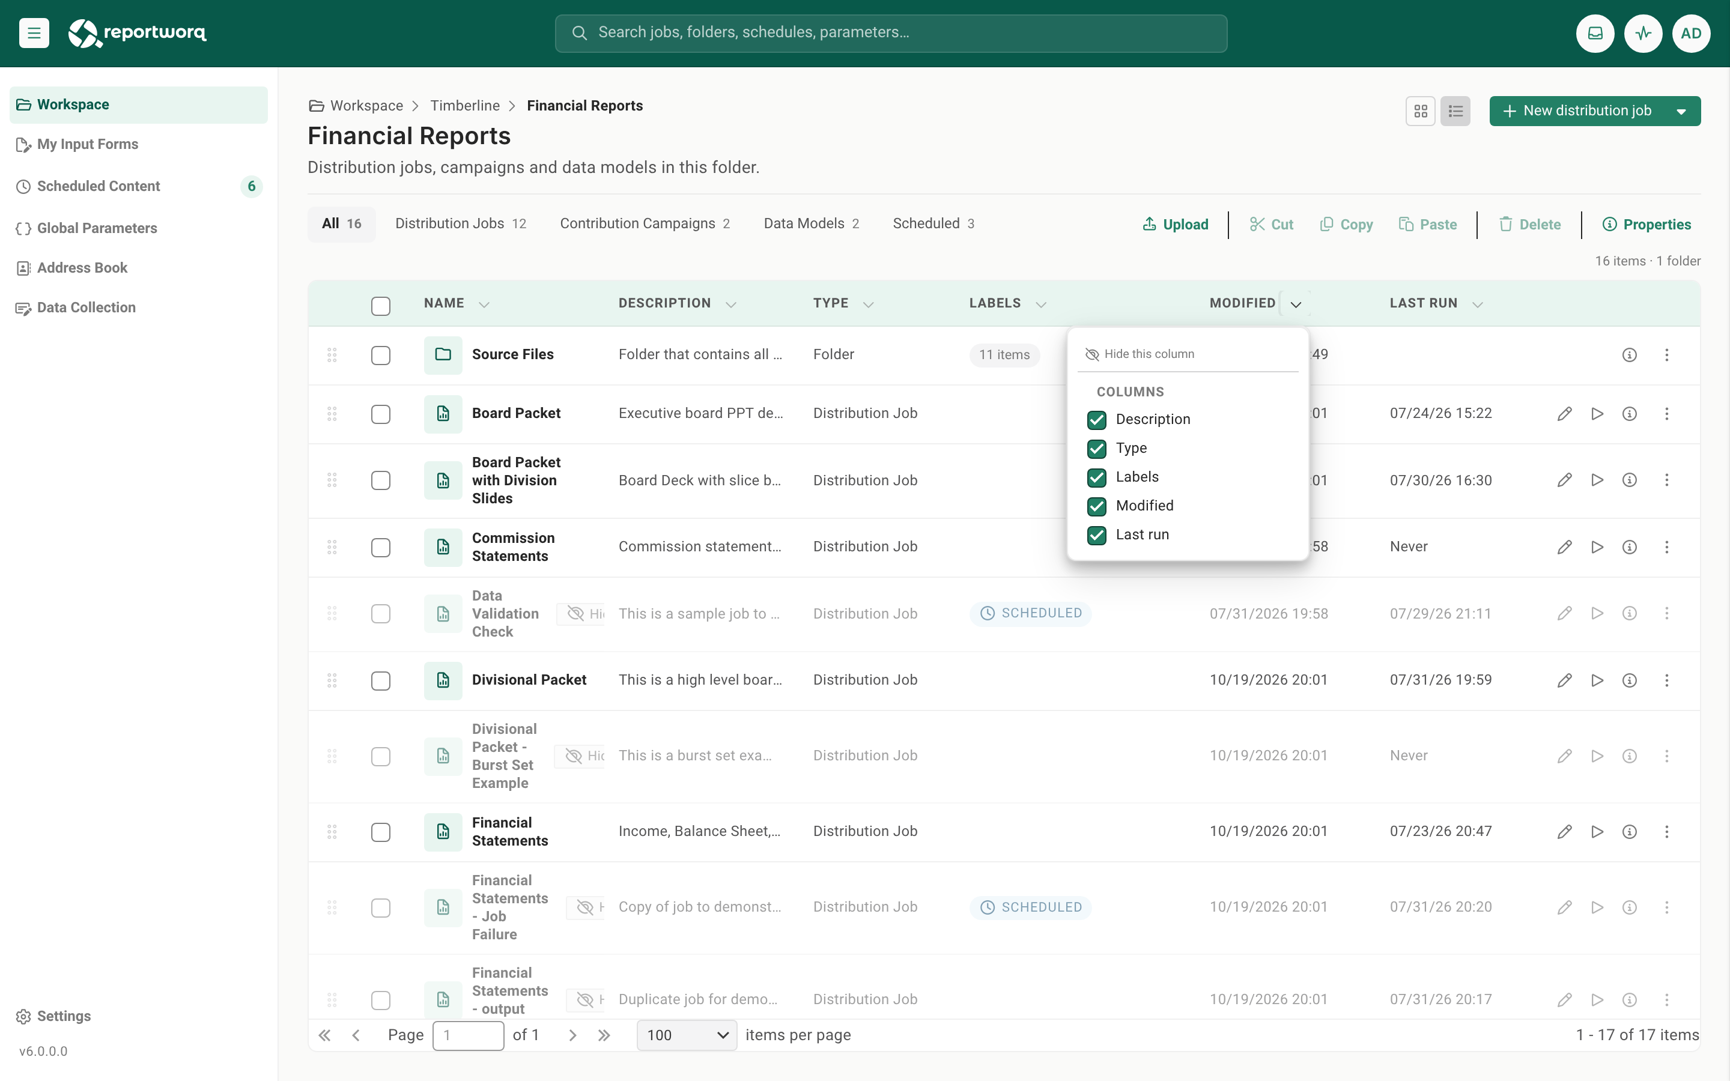
Task: Switch to the Contribution Campaigns tab
Action: click(x=645, y=224)
